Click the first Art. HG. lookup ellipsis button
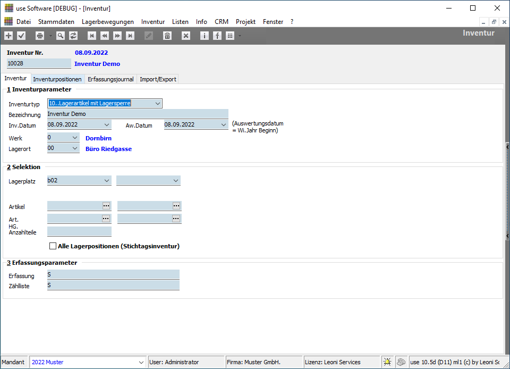 coord(106,219)
